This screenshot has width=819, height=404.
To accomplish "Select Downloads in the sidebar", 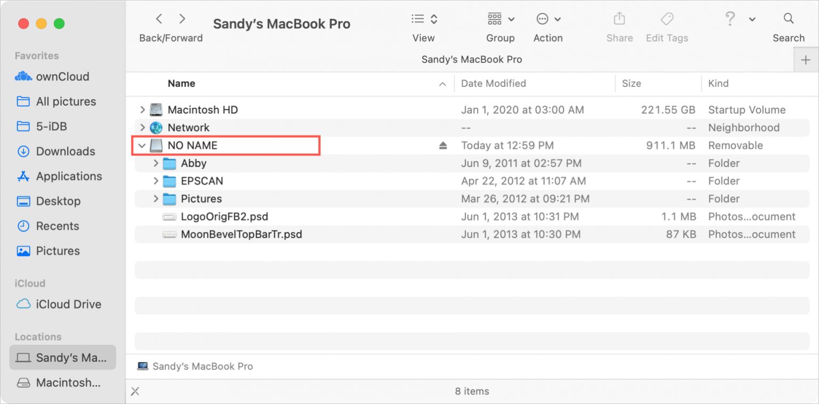I will [65, 151].
